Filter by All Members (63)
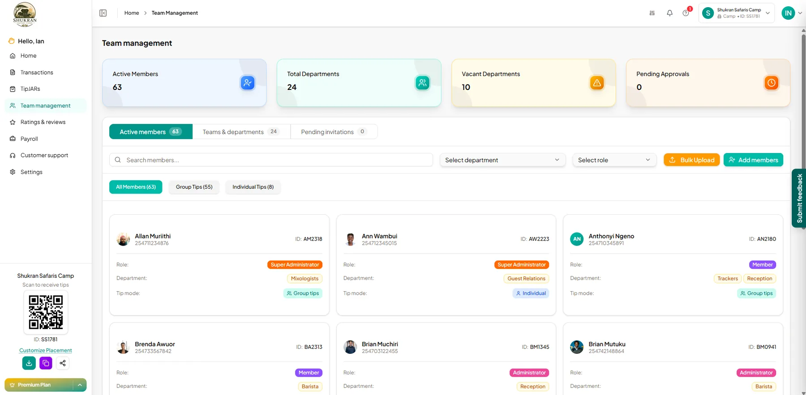 tap(136, 187)
